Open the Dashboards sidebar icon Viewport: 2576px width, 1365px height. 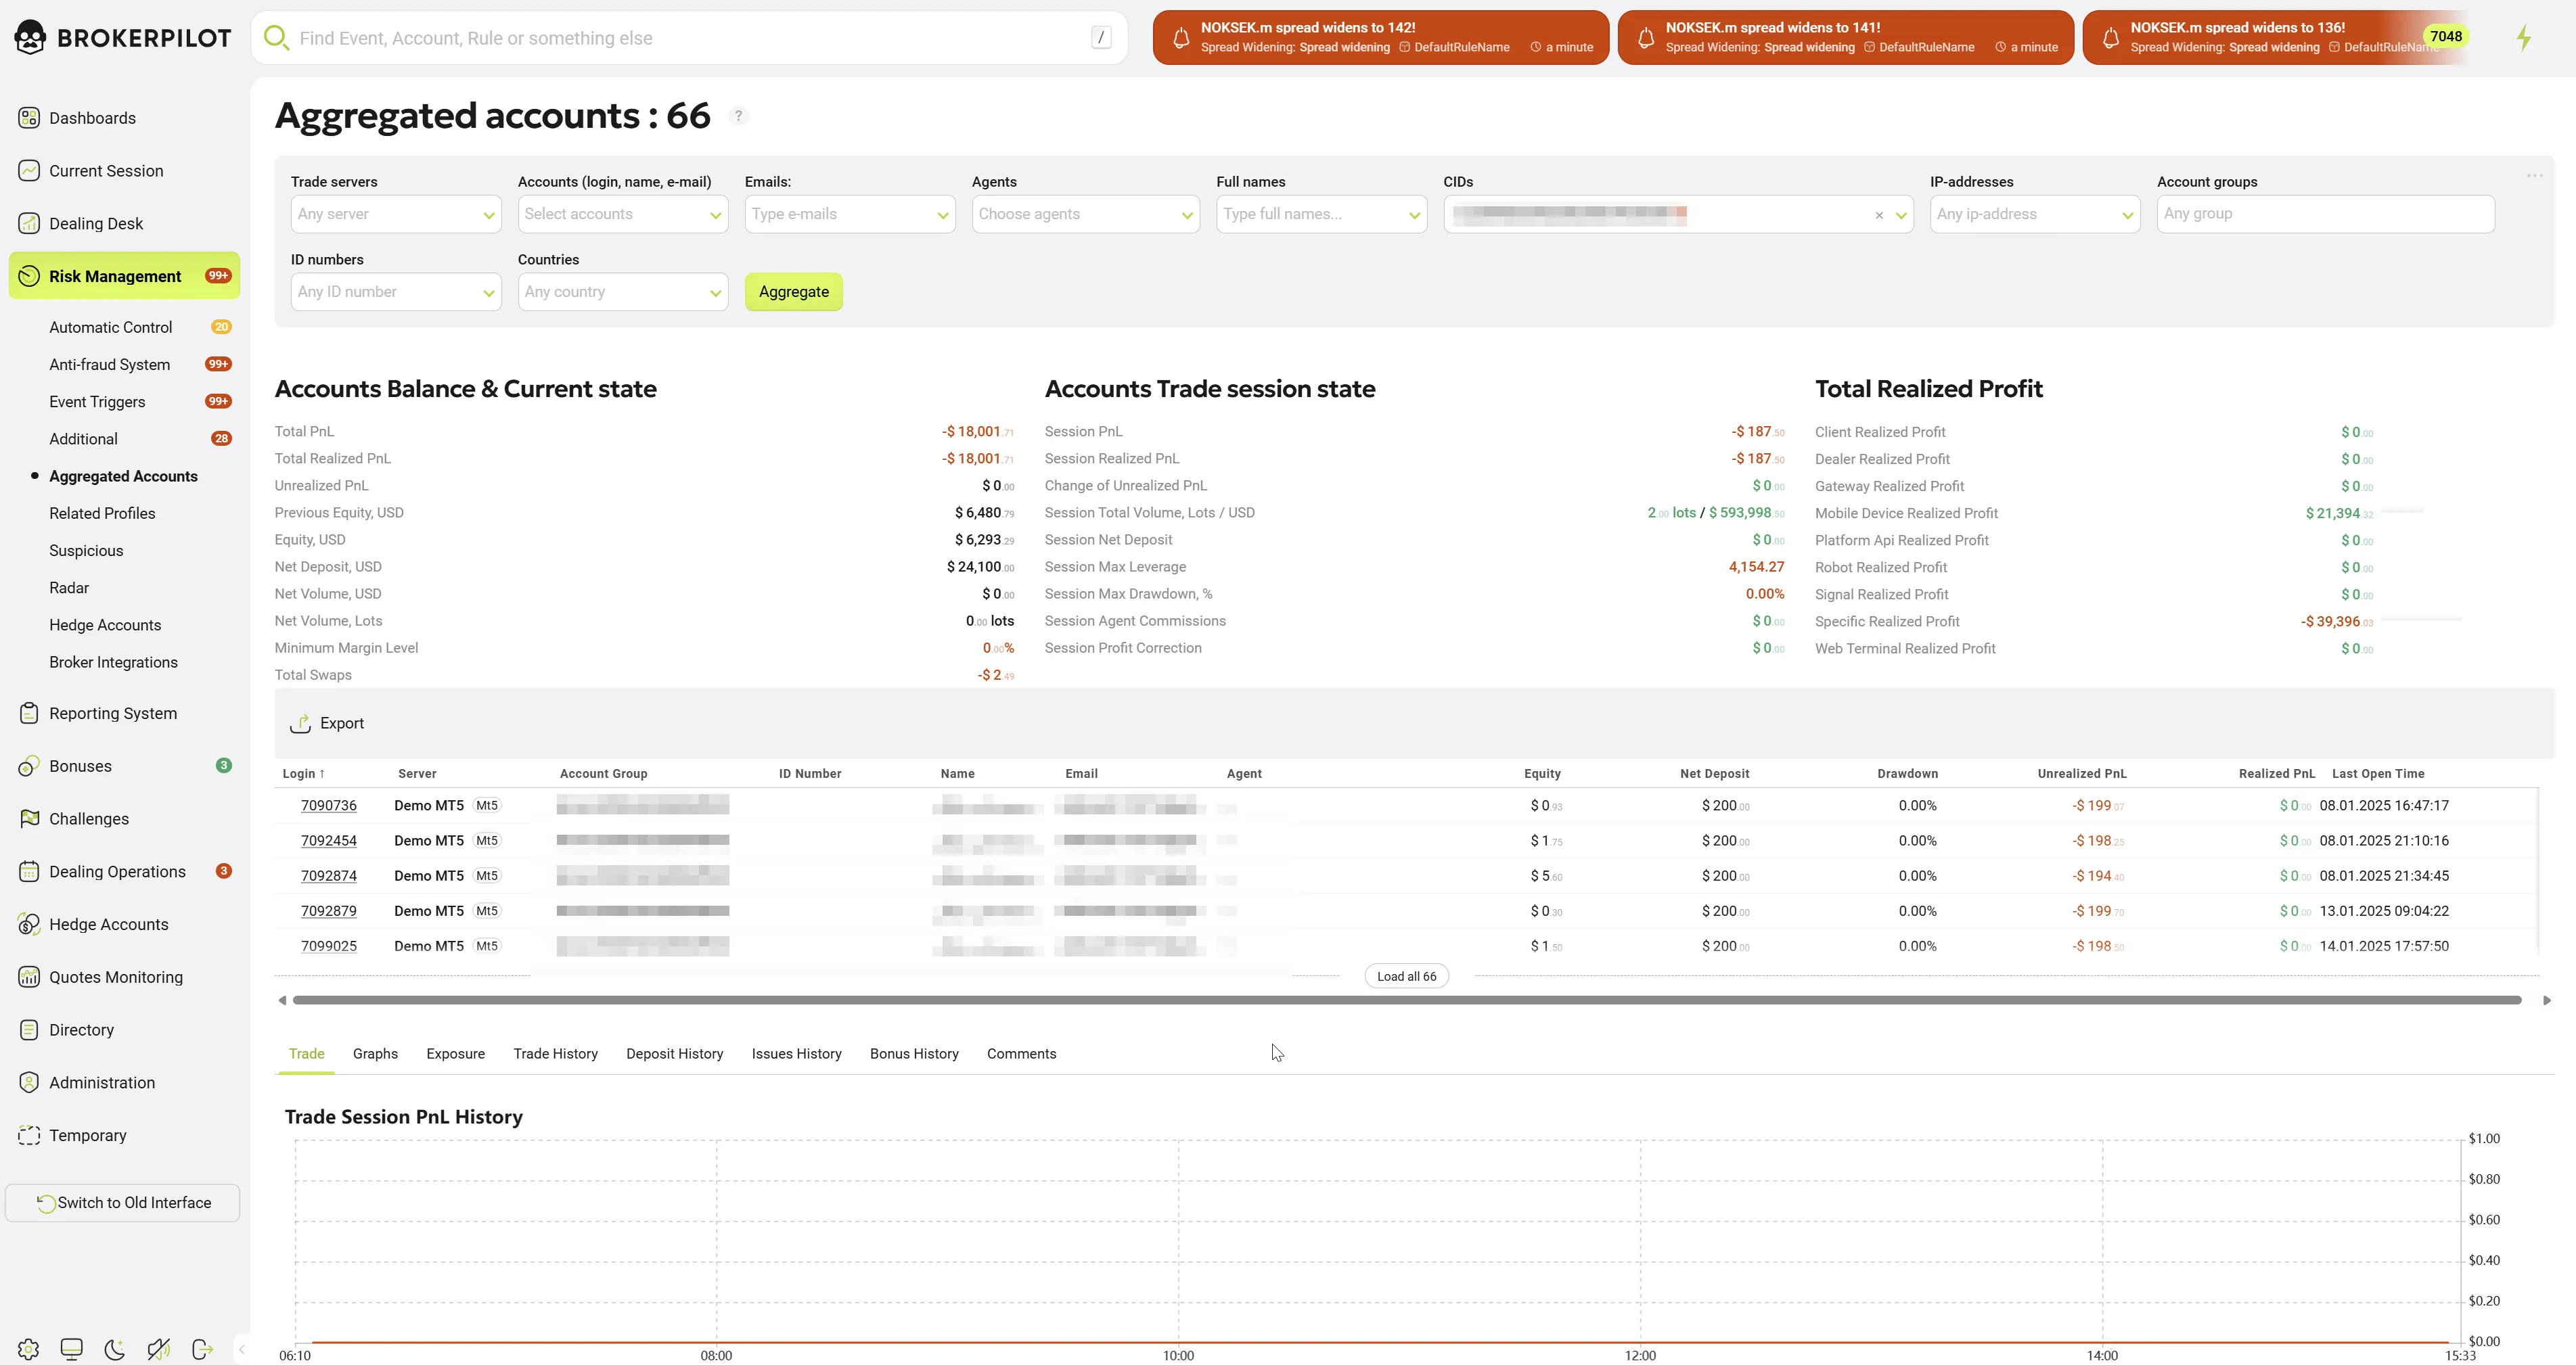tap(29, 118)
